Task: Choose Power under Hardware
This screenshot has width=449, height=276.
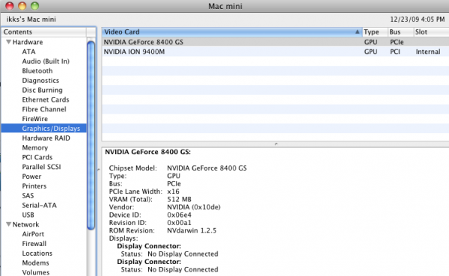Action: [31, 177]
